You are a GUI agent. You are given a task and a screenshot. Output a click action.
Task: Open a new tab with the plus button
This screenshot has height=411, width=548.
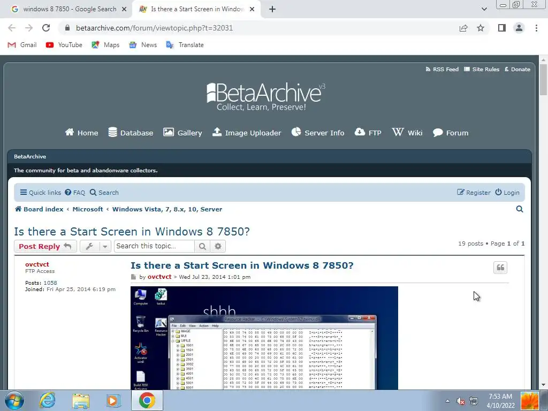click(x=272, y=10)
